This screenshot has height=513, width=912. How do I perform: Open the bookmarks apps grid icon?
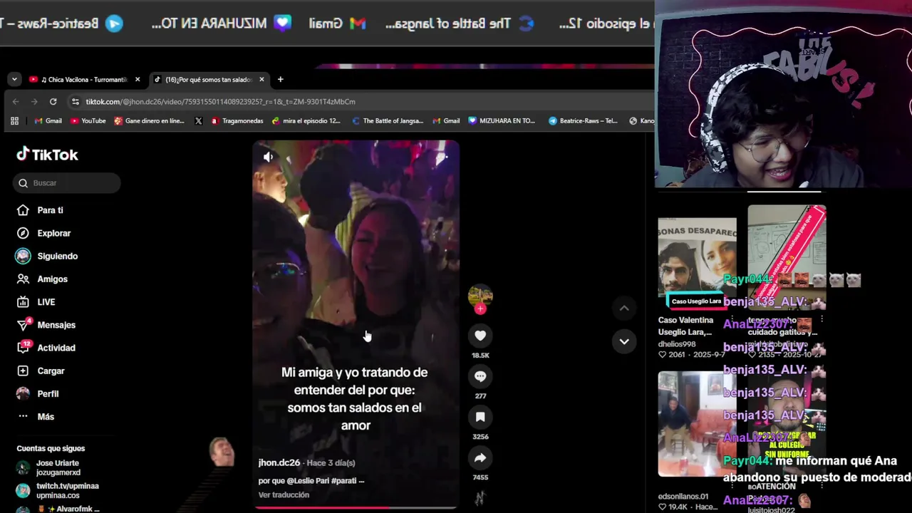[x=14, y=121]
